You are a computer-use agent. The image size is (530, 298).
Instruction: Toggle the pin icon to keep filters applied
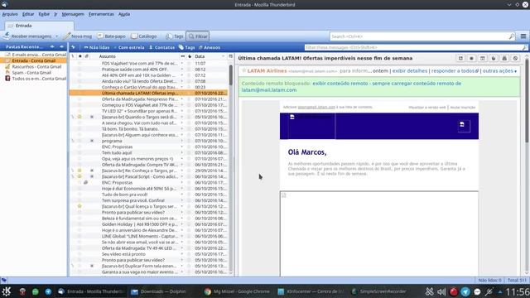tap(74, 47)
